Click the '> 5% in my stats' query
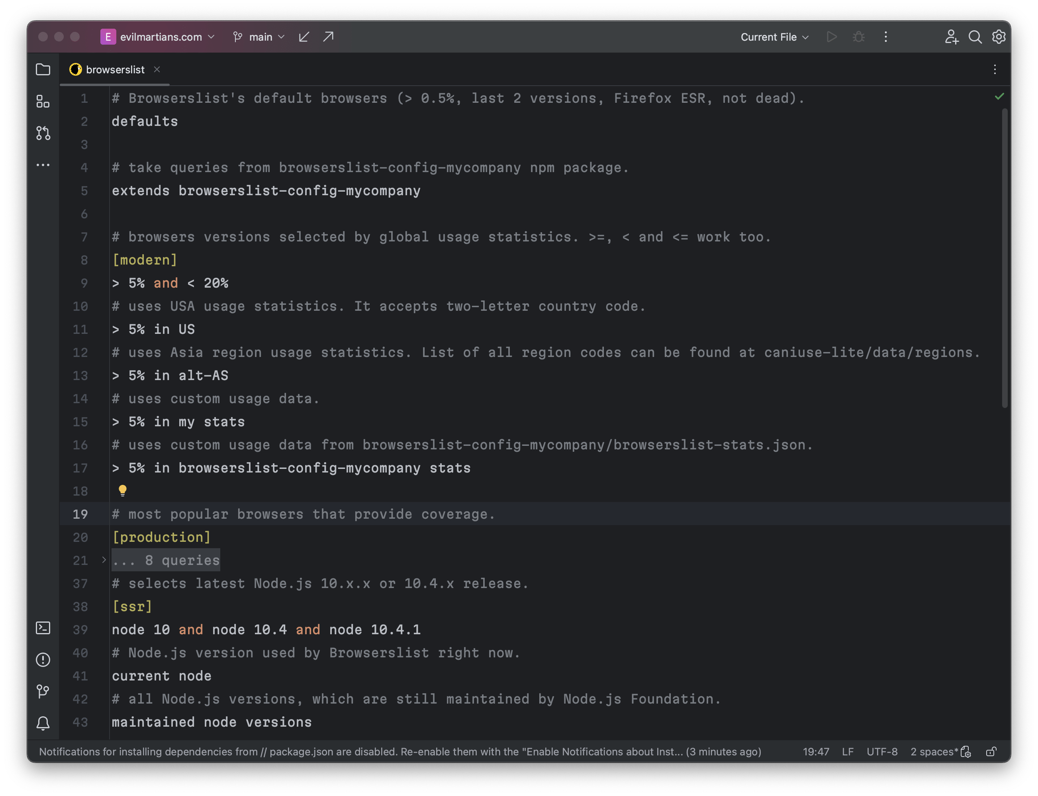 [178, 422]
